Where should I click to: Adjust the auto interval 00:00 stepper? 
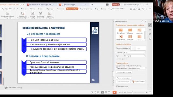145,68
